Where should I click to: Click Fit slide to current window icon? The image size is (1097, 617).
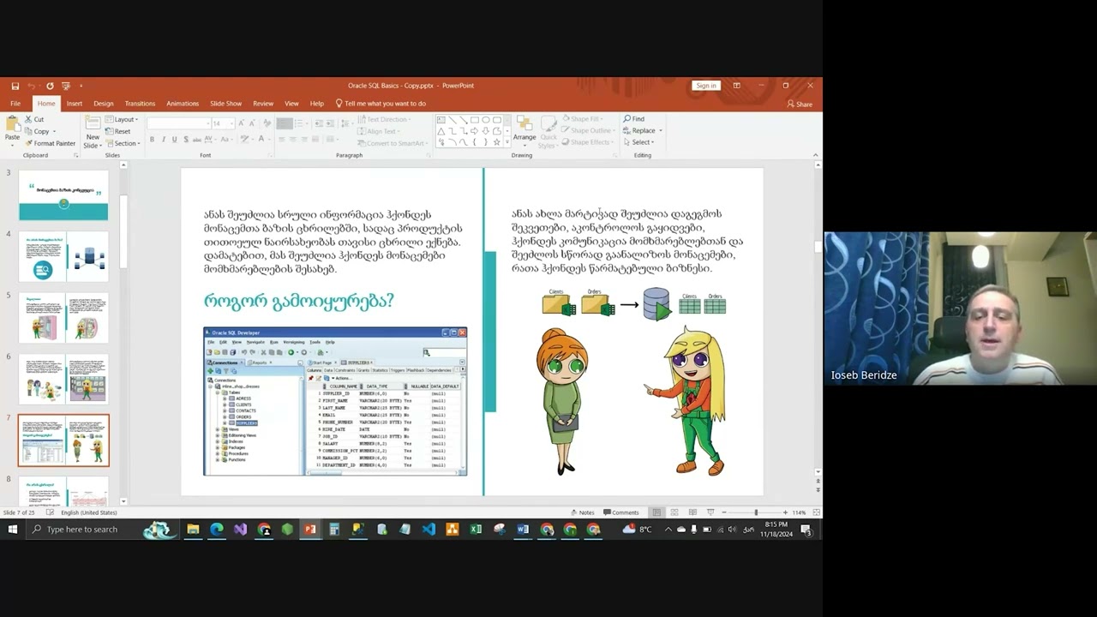[816, 512]
